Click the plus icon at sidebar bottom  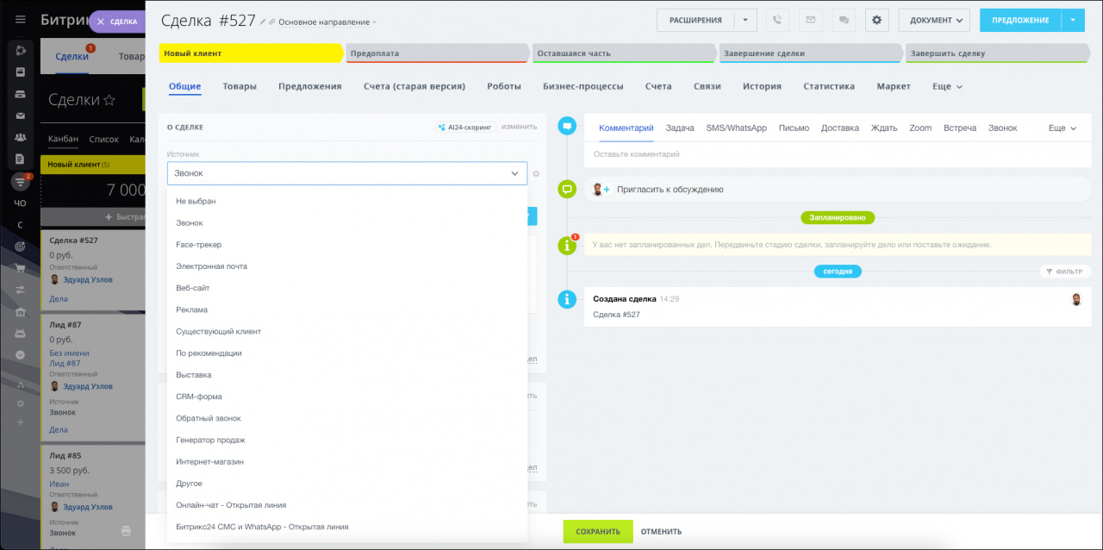point(20,422)
